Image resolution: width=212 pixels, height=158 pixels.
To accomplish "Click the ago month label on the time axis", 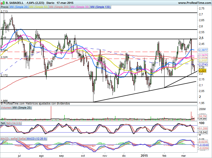I will [41, 156].
